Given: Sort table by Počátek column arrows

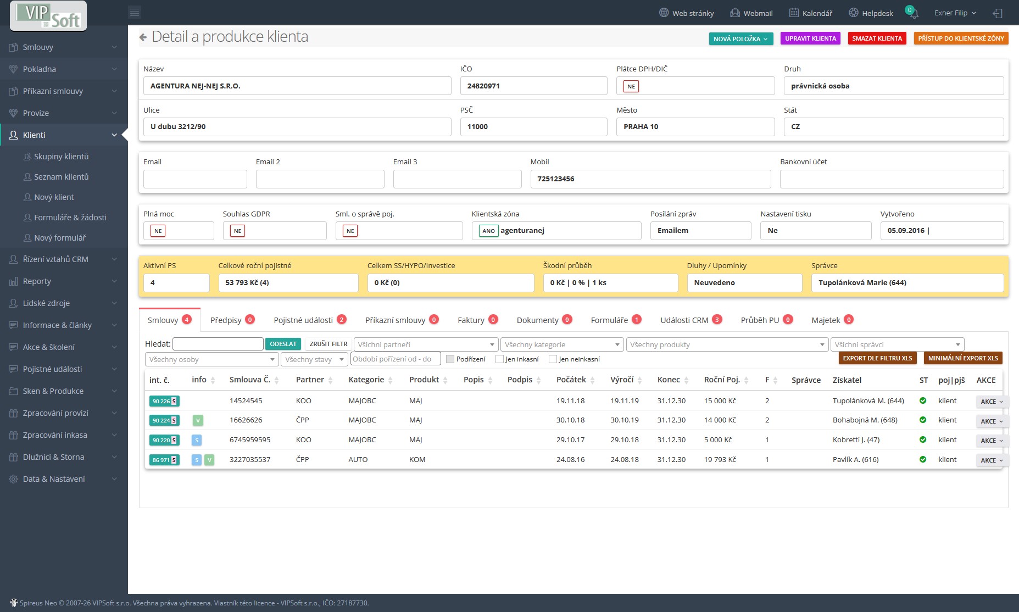Looking at the screenshot, I should click(592, 380).
